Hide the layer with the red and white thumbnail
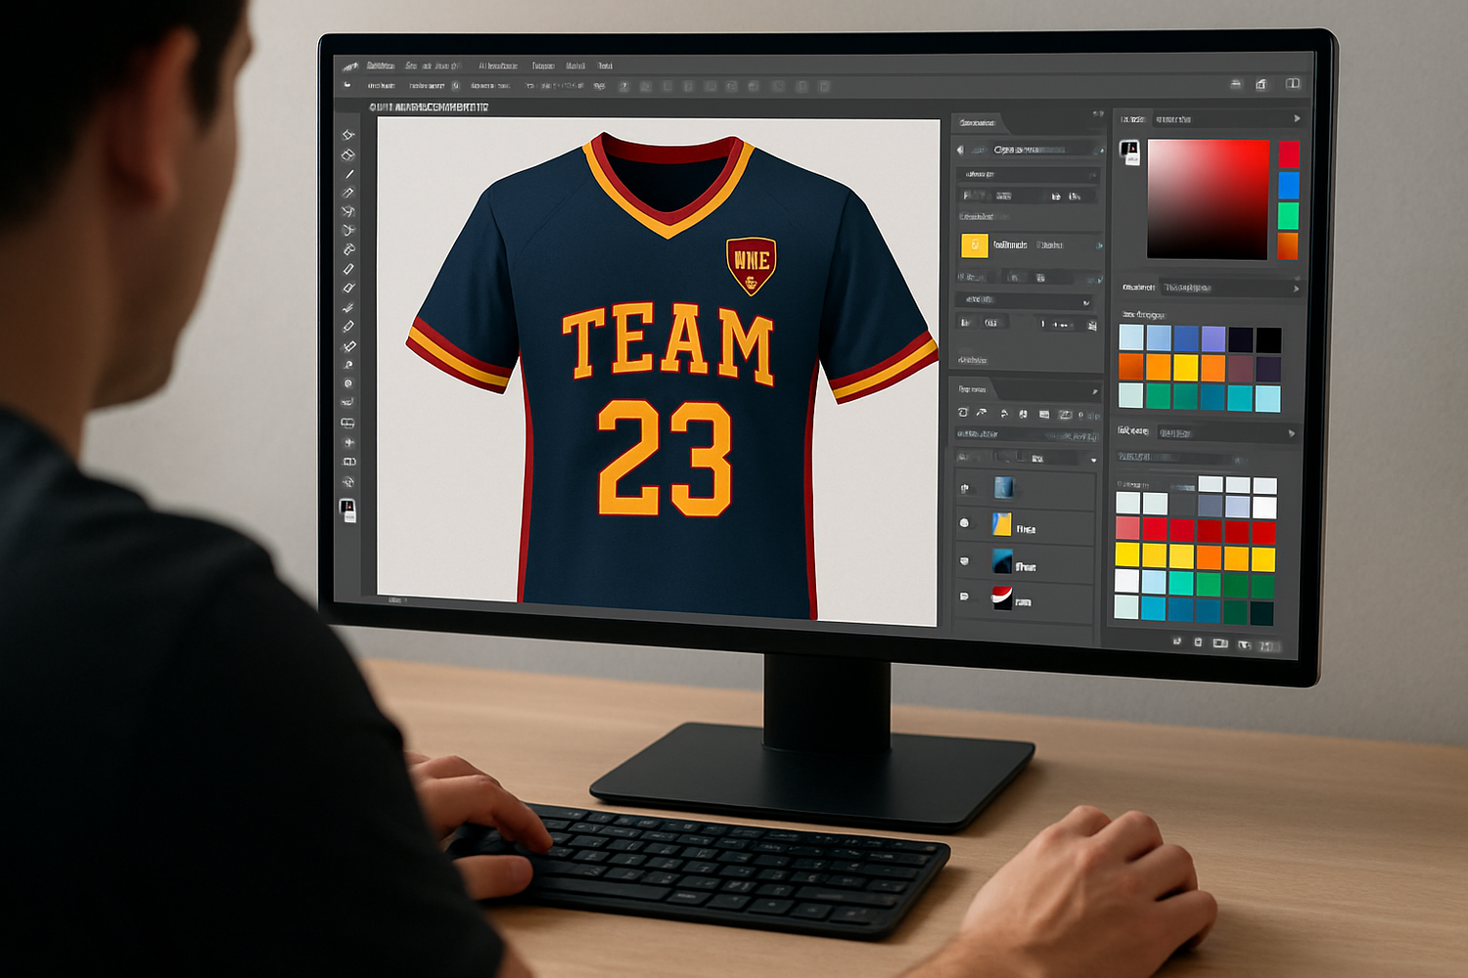 coord(964,596)
